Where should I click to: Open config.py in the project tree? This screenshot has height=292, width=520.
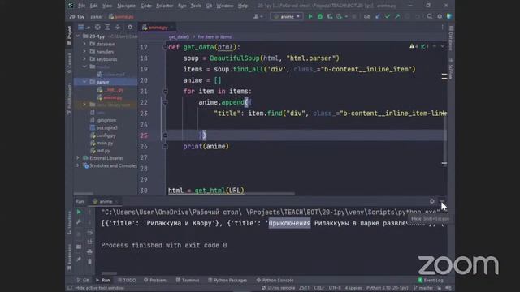(x=106, y=135)
